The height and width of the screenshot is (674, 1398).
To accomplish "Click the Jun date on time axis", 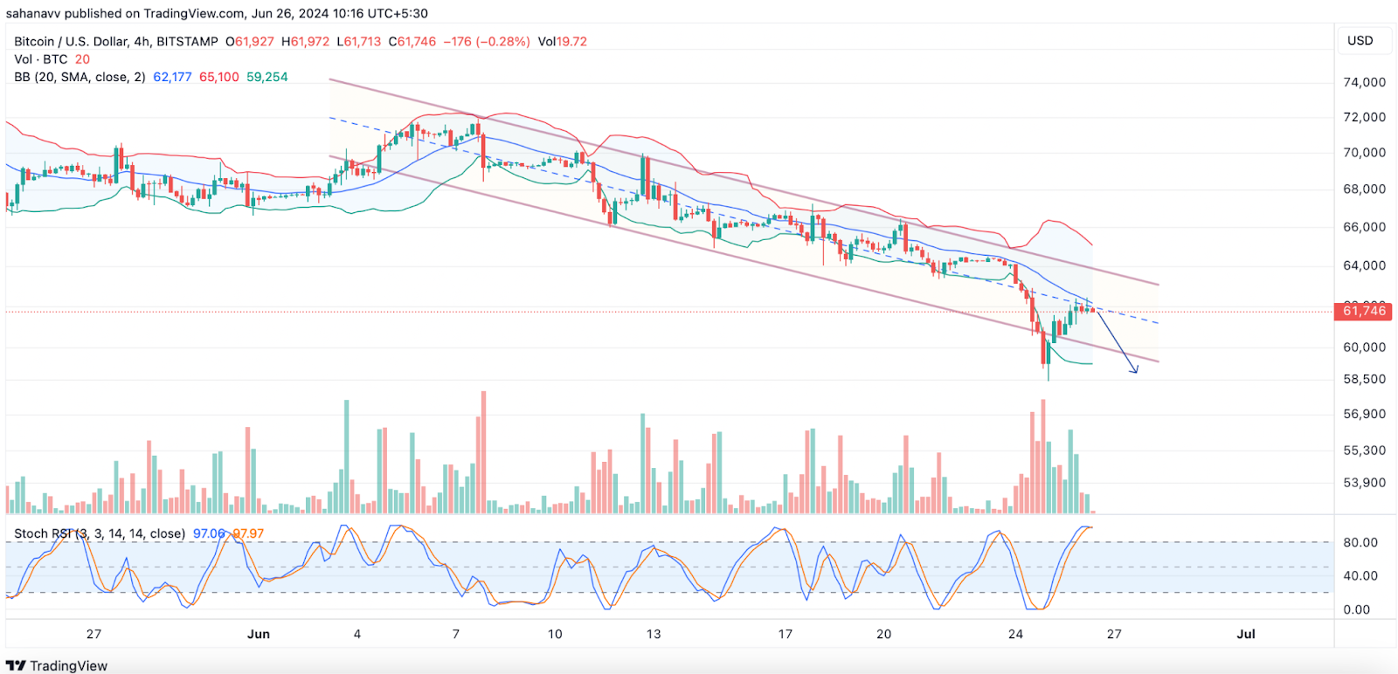I will click(x=259, y=634).
